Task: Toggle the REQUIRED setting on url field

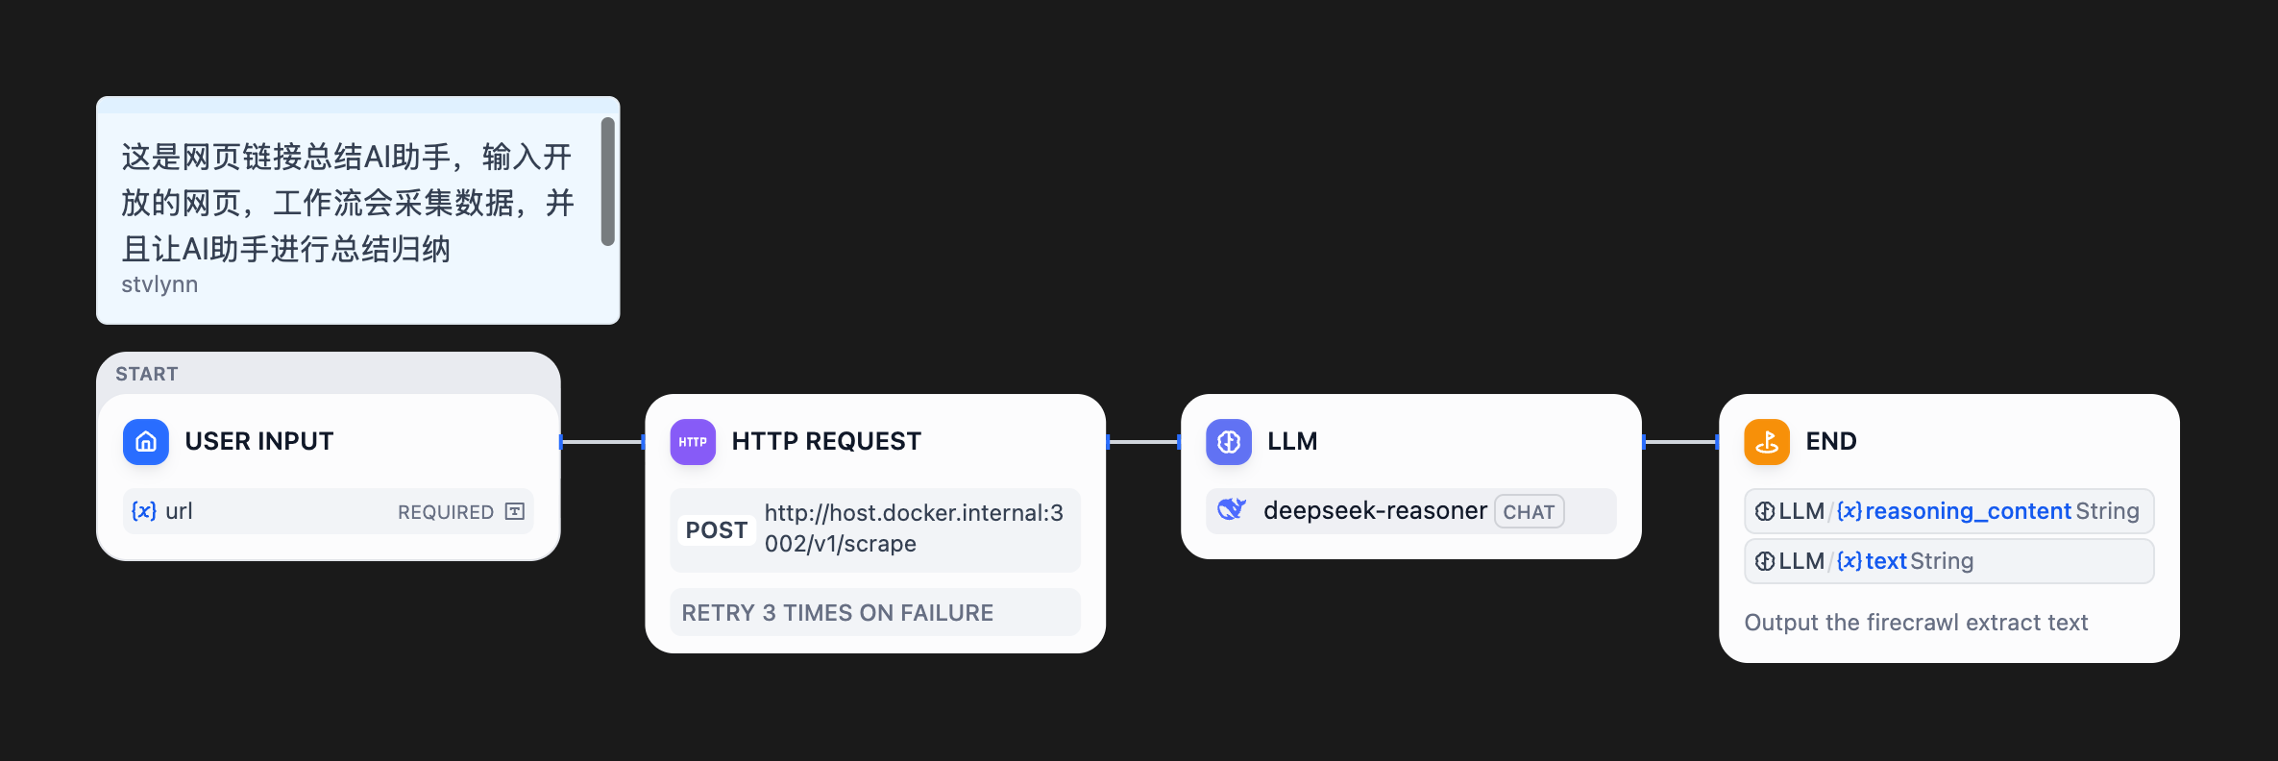Action: pyautogui.click(x=445, y=511)
